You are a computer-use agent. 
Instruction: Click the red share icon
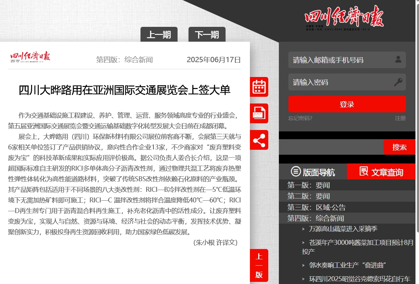tap(259, 140)
